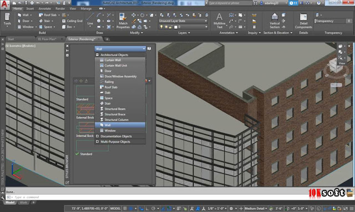The width and height of the screenshot is (355, 212).
Task: Open the Tools palette button
Action: tap(7, 19)
